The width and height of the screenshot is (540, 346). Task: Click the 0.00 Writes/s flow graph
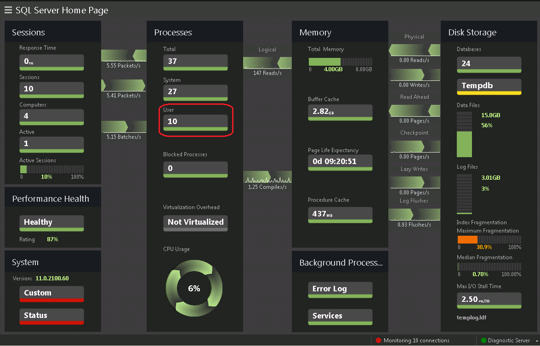(414, 75)
